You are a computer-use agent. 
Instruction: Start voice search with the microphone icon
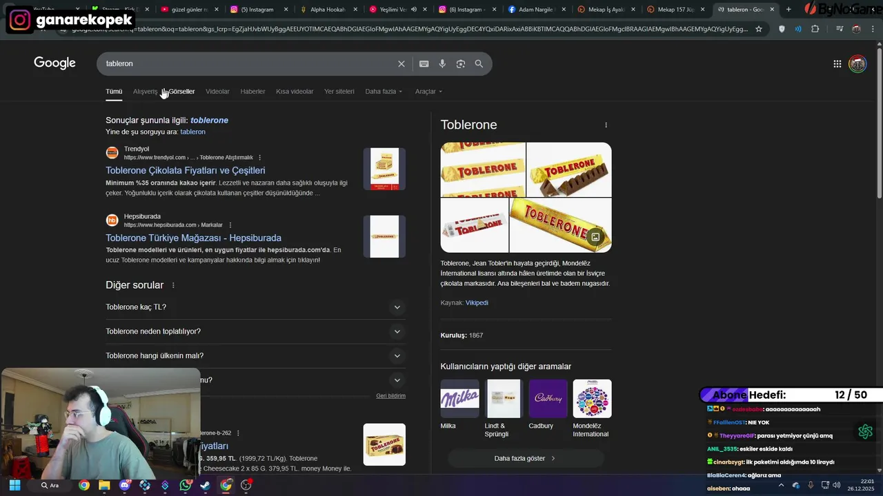click(442, 63)
